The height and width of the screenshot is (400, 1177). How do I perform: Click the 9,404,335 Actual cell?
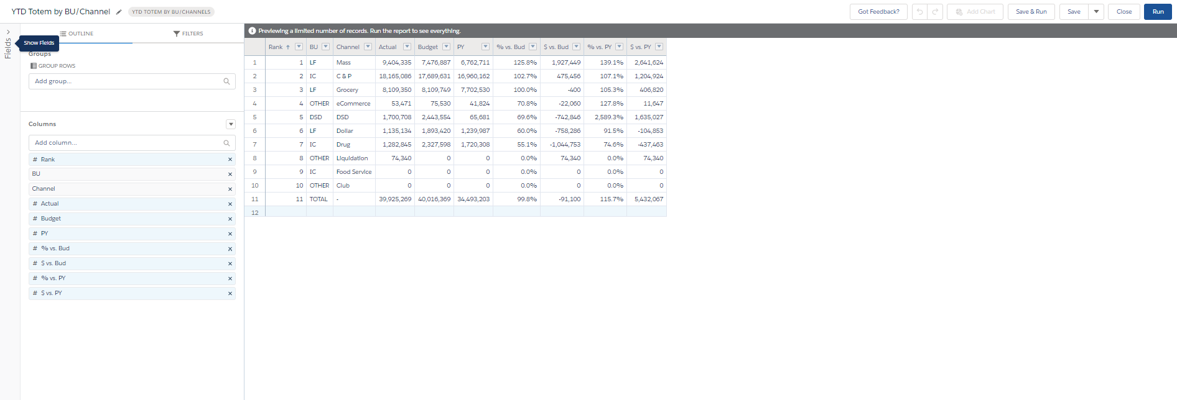[x=395, y=63]
